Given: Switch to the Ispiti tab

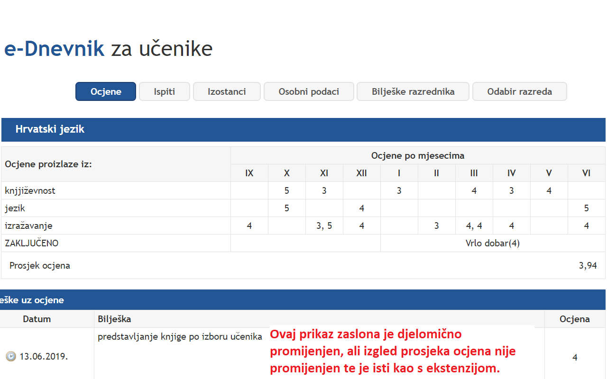Looking at the screenshot, I should pyautogui.click(x=164, y=91).
